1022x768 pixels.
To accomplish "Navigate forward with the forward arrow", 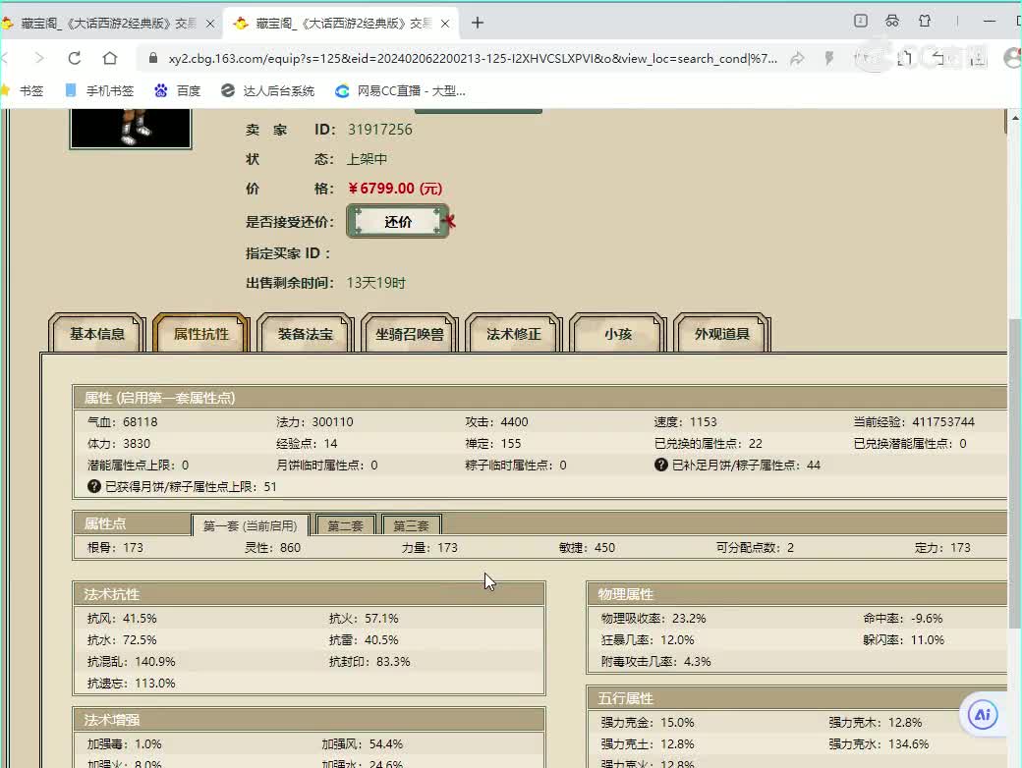I will click(x=39, y=59).
